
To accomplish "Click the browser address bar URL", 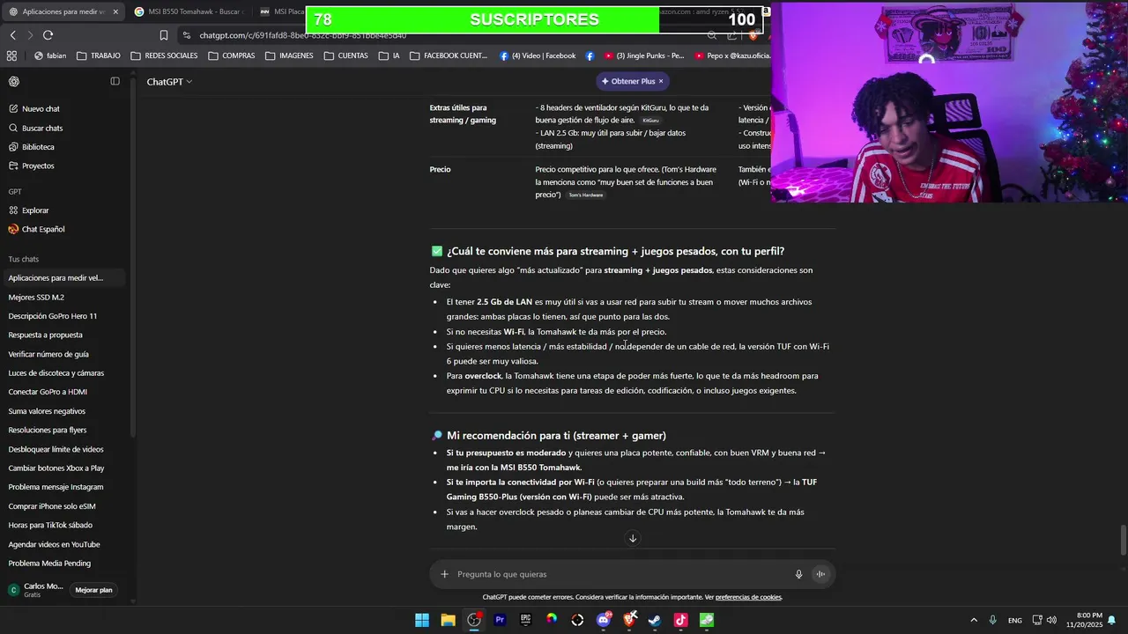I will pos(302,35).
